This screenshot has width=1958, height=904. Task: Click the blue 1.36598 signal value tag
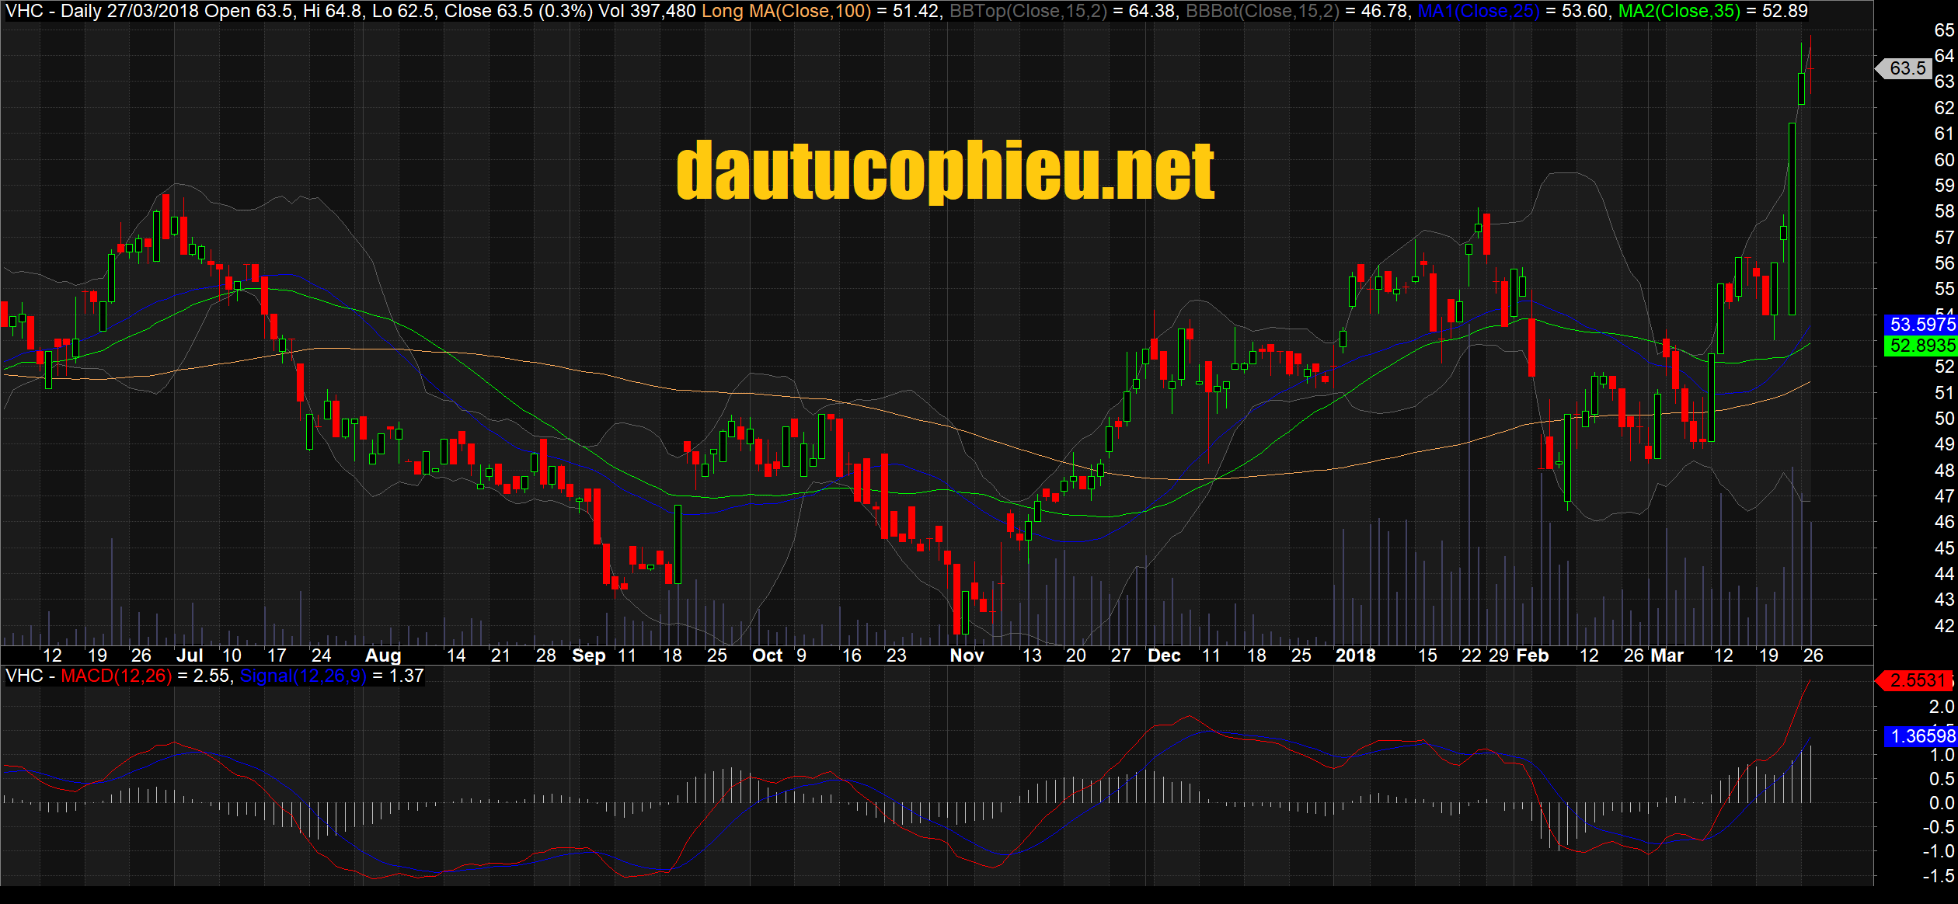[x=1921, y=735]
